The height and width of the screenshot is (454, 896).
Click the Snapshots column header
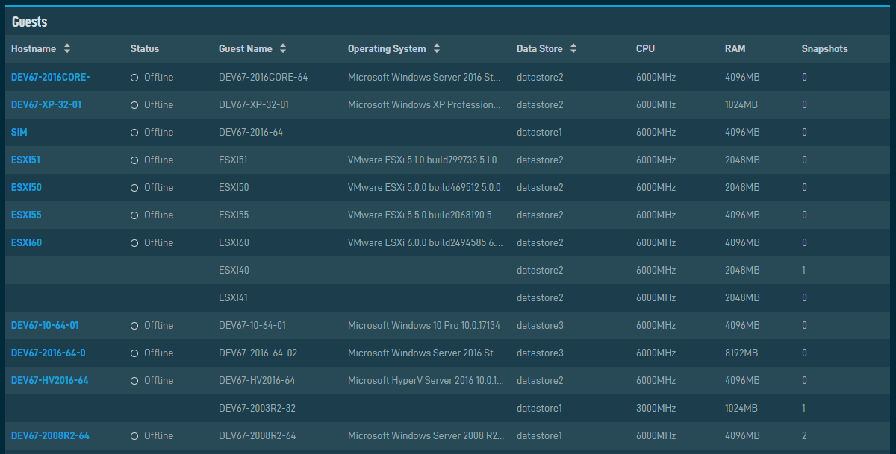pyautogui.click(x=824, y=48)
